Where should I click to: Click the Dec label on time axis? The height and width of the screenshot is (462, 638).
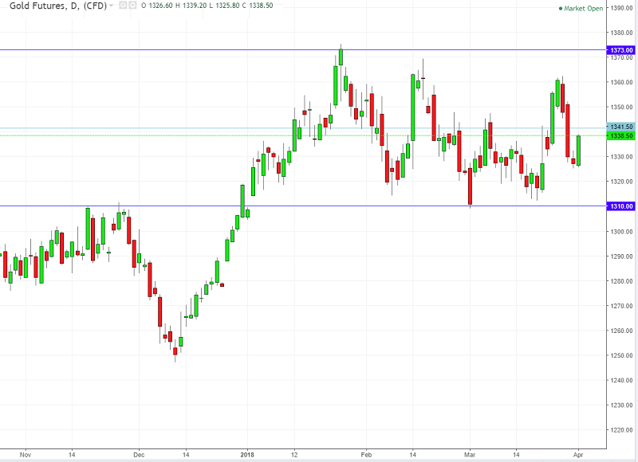pos(138,454)
